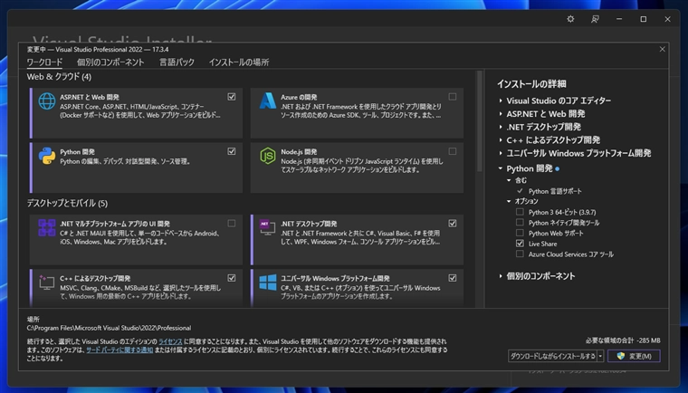Click the feedback icon in title bar
The height and width of the screenshot is (393, 688).
[x=595, y=19]
